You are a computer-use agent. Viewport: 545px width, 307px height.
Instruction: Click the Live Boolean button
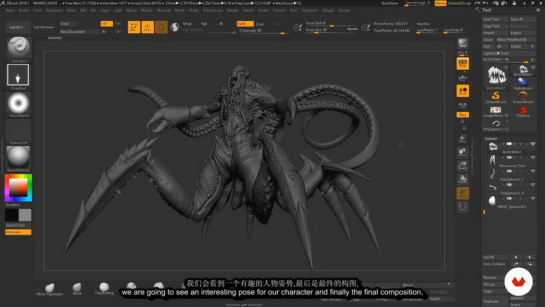(x=43, y=27)
